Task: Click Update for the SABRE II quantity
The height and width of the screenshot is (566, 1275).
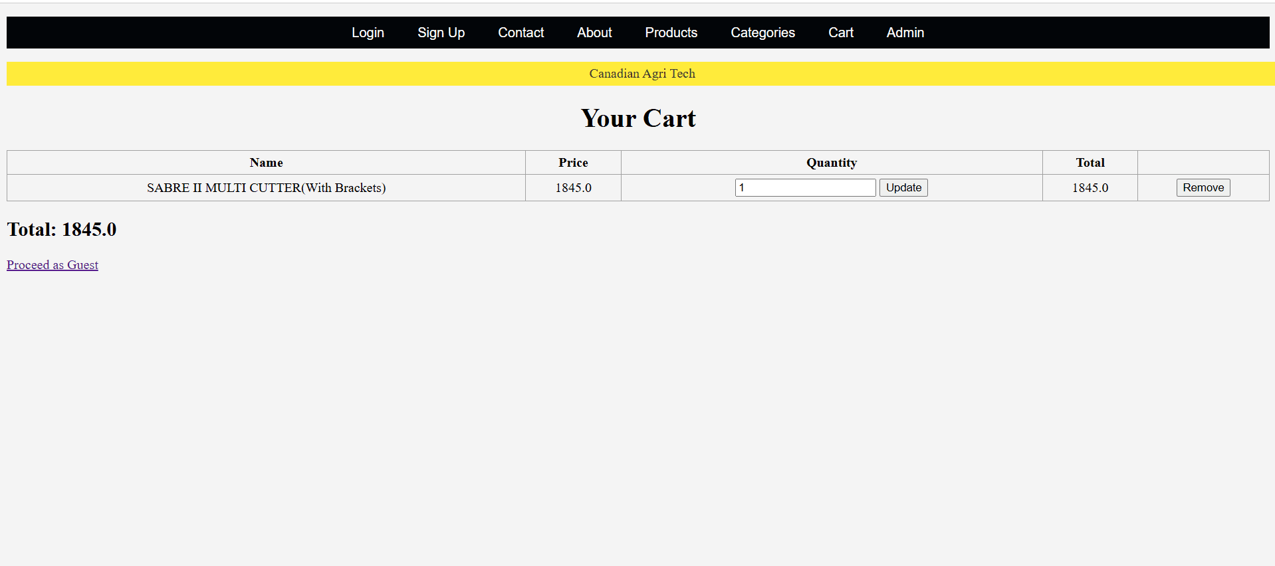Action: [903, 187]
